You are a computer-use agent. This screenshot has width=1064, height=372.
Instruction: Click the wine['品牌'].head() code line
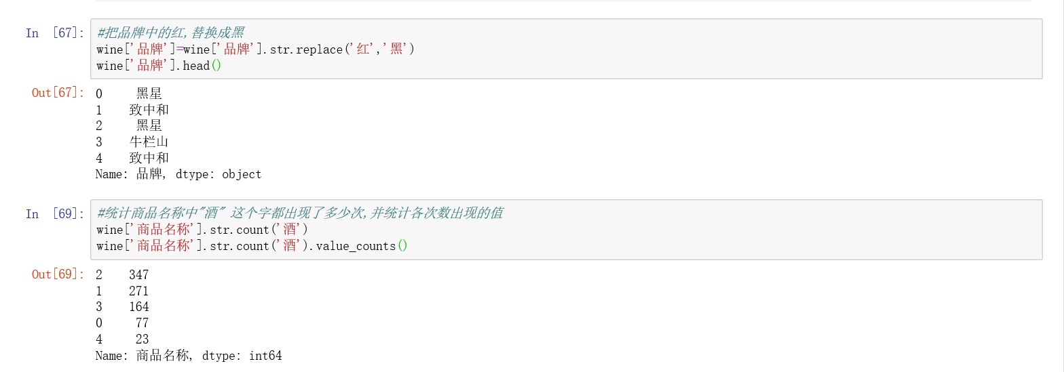(159, 66)
